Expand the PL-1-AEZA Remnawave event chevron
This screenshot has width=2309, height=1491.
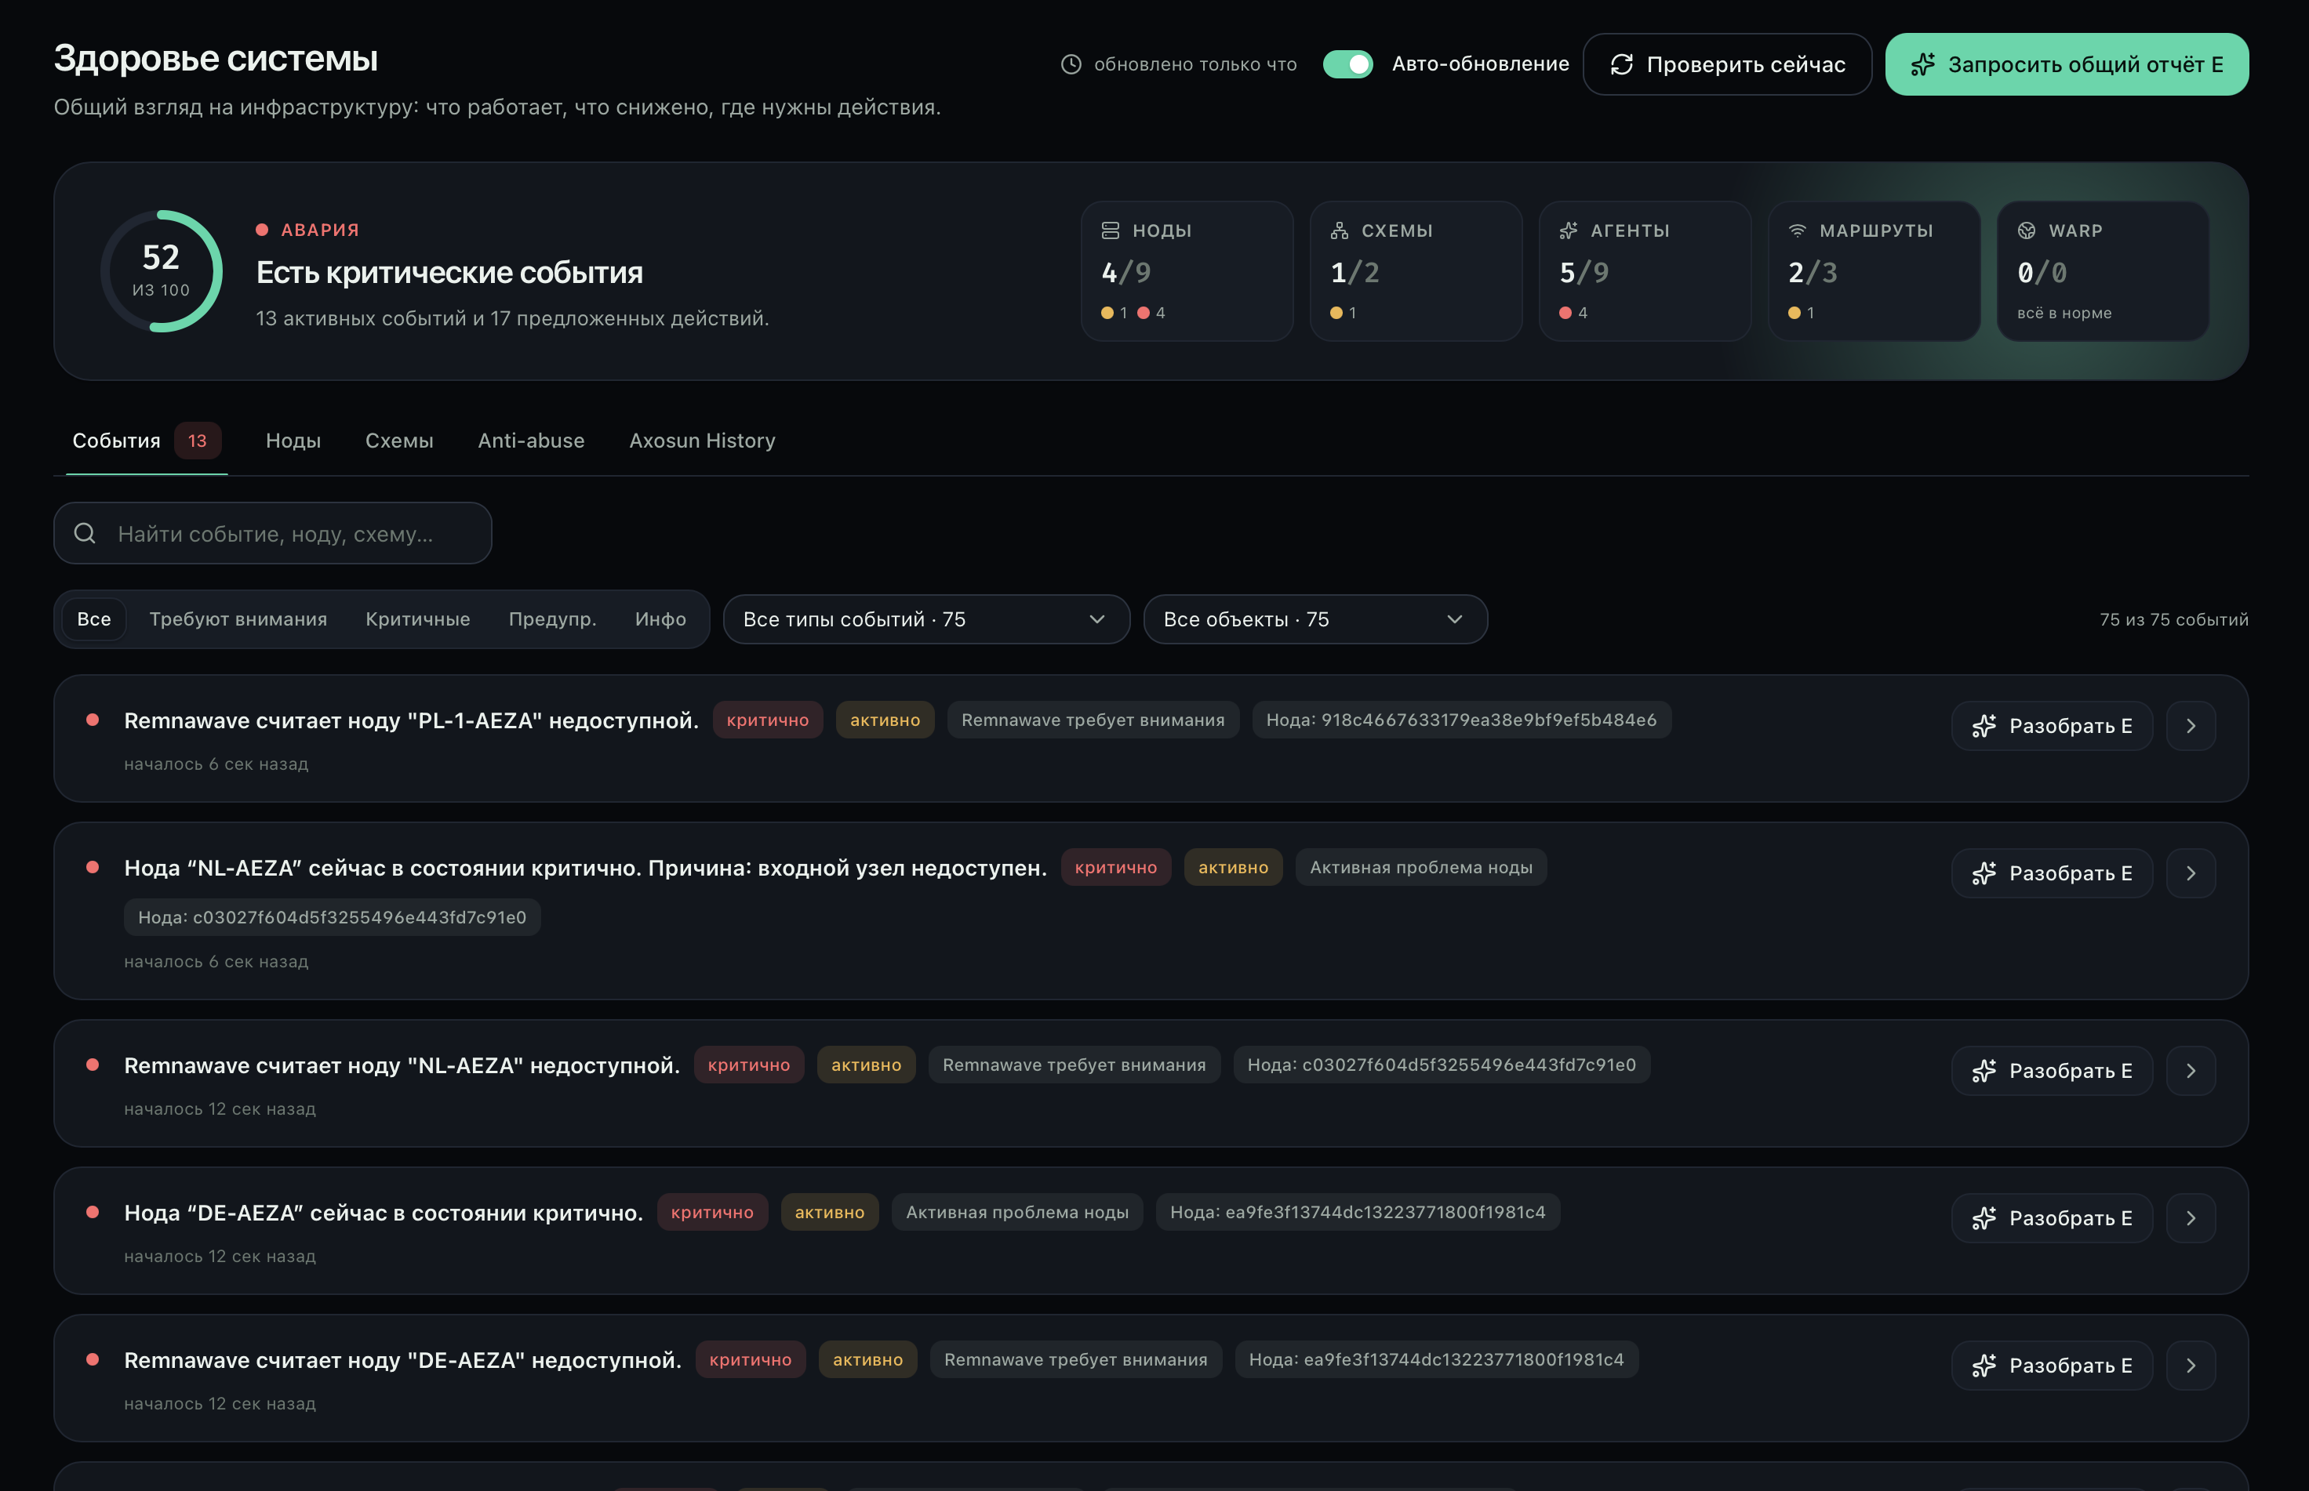(2191, 726)
